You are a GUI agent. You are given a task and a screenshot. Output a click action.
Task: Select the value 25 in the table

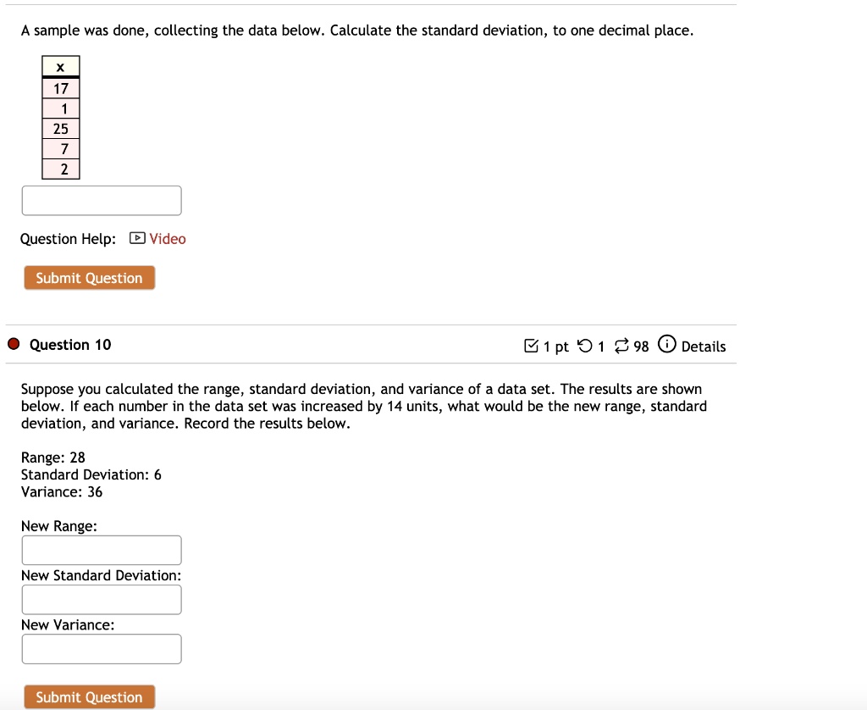(61, 129)
